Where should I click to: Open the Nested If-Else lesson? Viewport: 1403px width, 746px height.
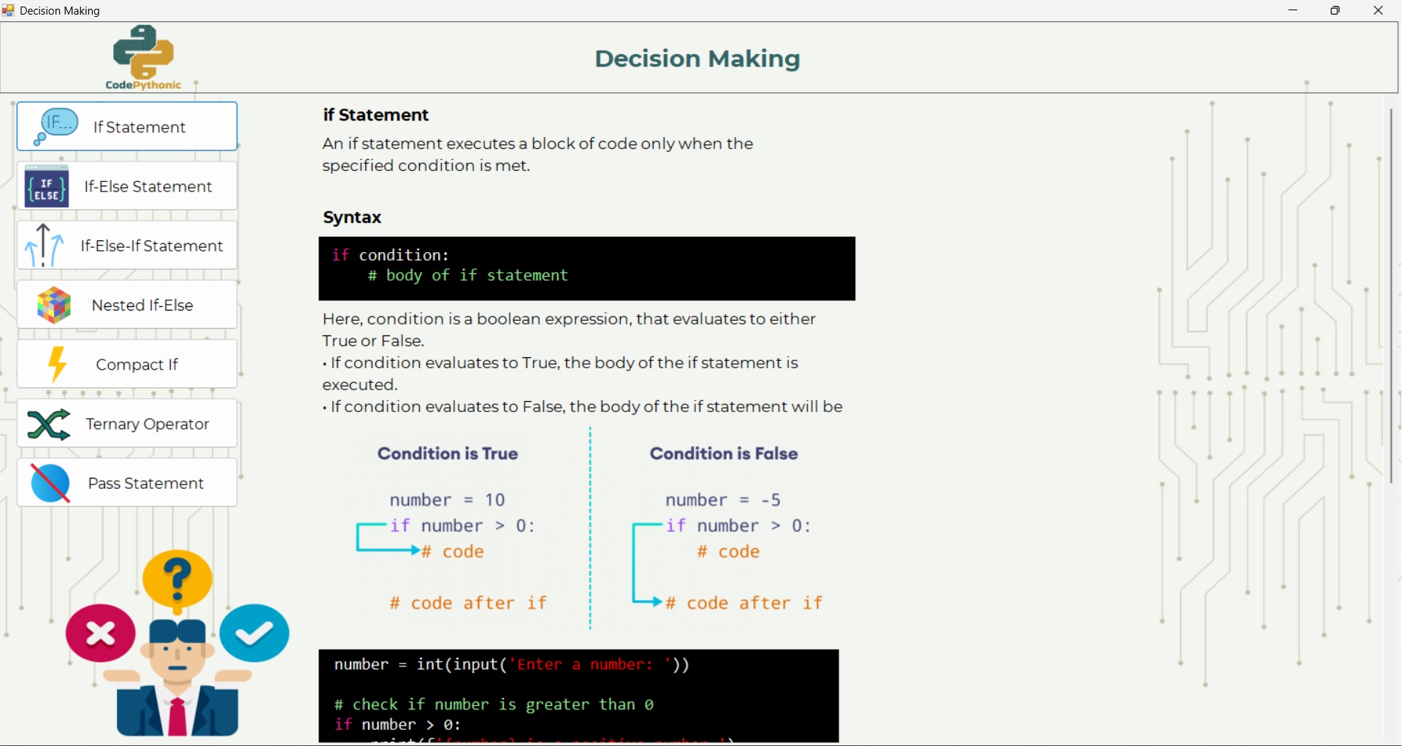142,305
